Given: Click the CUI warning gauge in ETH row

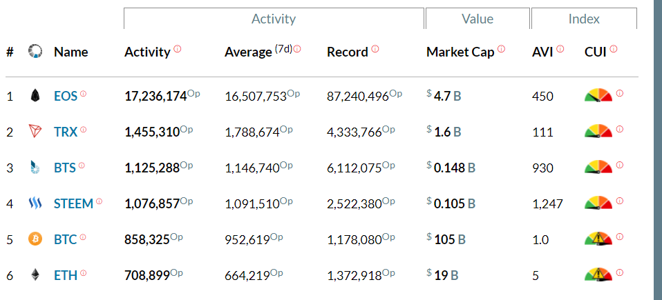Looking at the screenshot, I should (x=598, y=274).
